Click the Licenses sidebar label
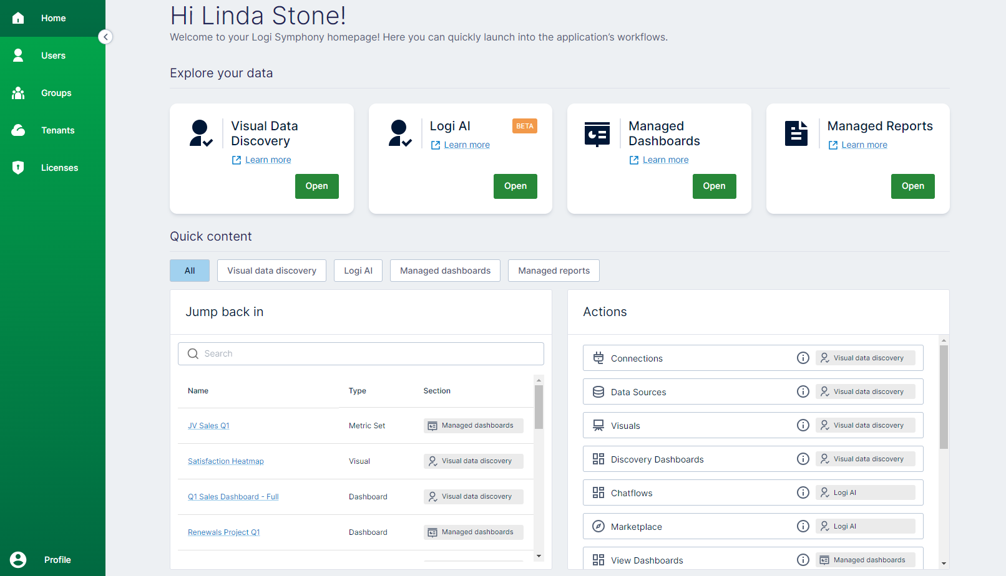The height and width of the screenshot is (576, 1006). pos(60,168)
